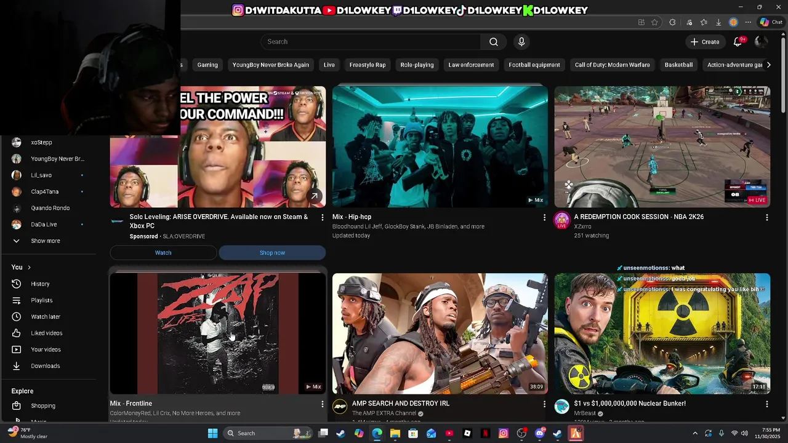This screenshot has width=788, height=443.
Task: Click the Shop now button
Action: (x=272, y=253)
